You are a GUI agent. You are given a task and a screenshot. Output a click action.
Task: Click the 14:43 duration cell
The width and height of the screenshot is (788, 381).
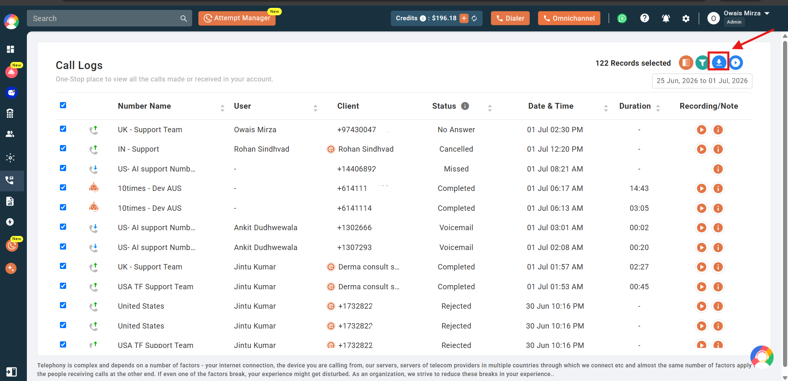pos(639,188)
